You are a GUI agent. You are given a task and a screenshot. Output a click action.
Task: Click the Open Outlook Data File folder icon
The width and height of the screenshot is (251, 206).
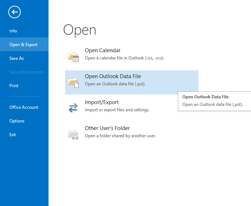click(73, 83)
